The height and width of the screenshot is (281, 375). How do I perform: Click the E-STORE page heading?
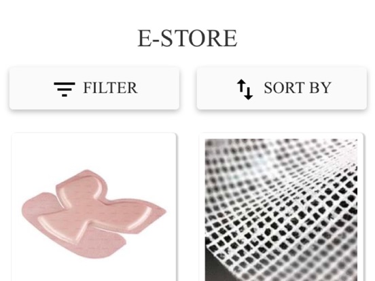pos(187,38)
